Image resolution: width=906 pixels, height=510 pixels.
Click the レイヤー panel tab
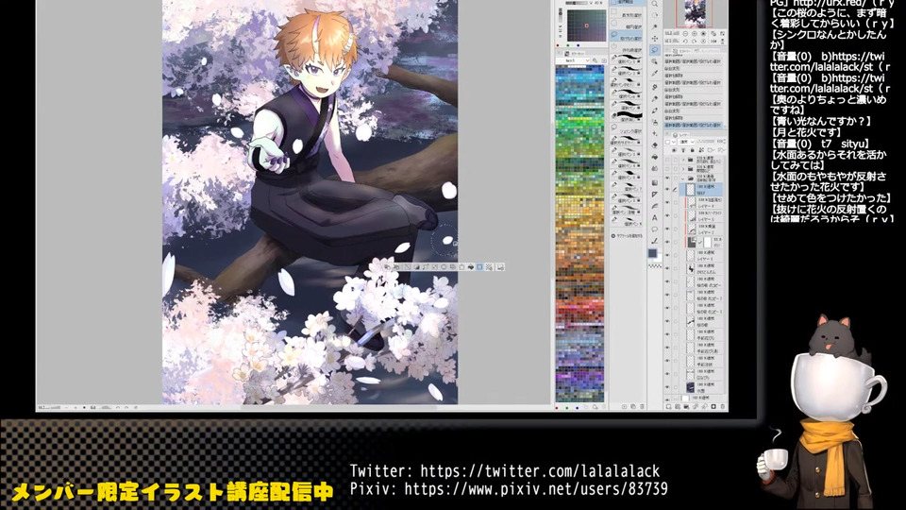(680, 135)
